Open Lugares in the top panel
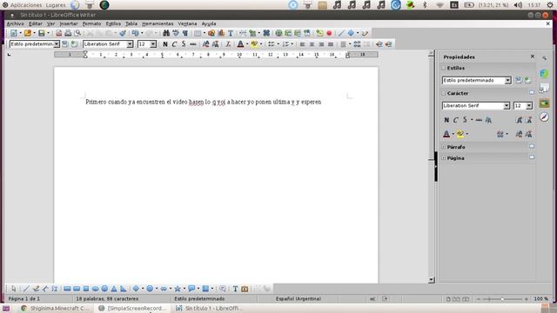The image size is (557, 313). pyautogui.click(x=56, y=5)
